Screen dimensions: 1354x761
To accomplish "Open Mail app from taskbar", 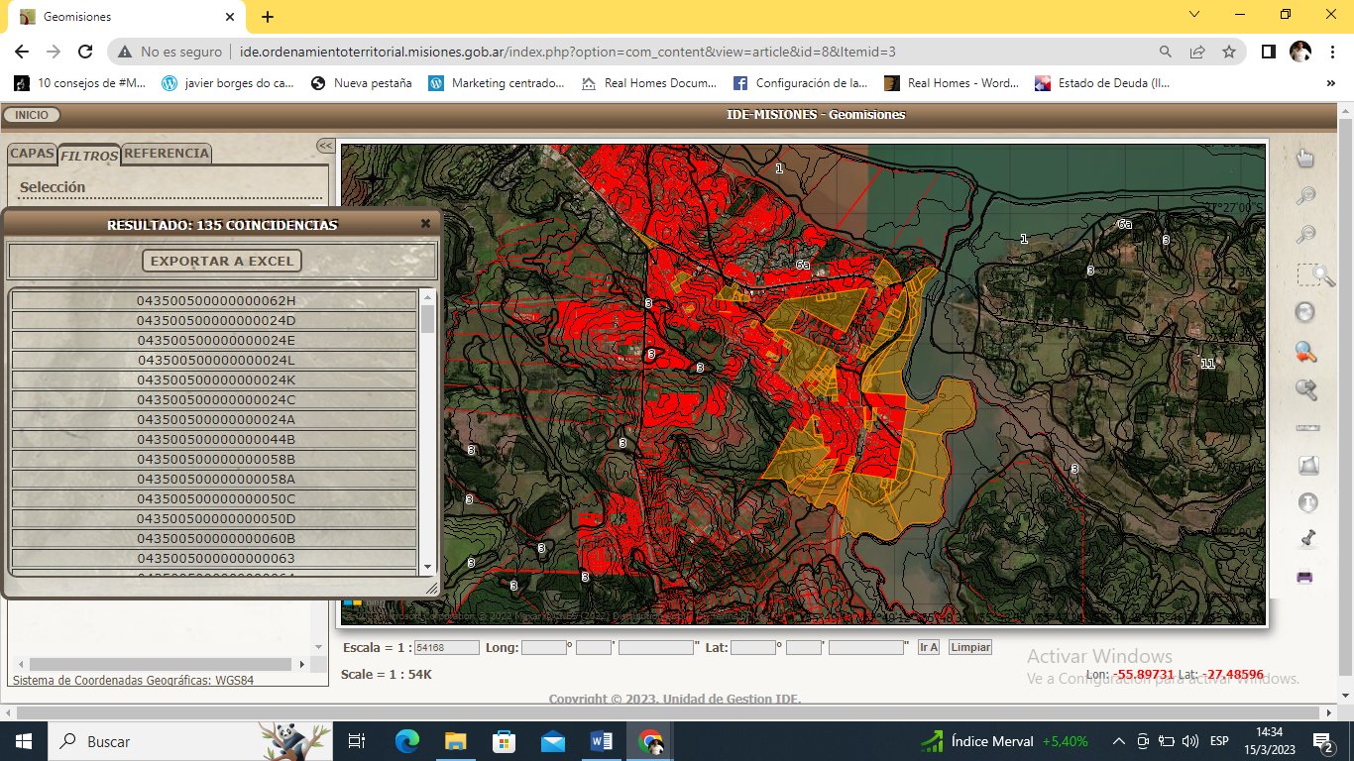I will (553, 740).
